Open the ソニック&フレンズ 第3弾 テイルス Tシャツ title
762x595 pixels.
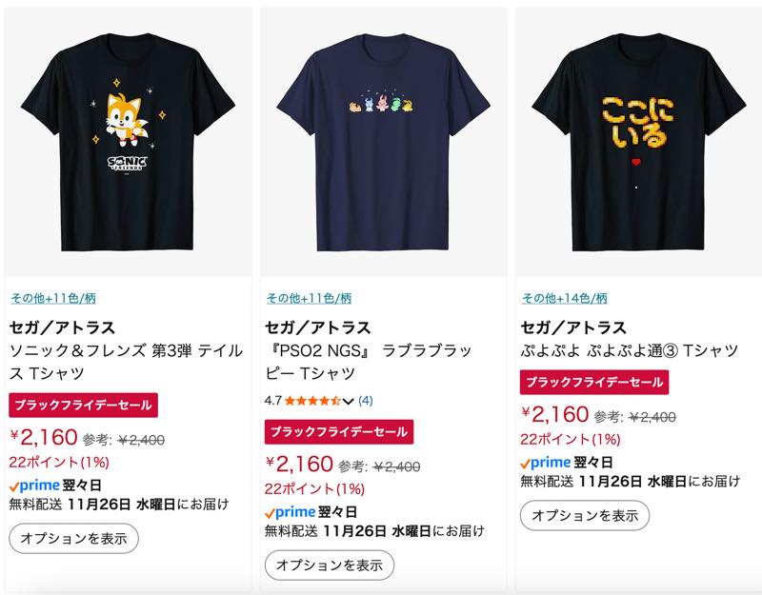click(126, 362)
